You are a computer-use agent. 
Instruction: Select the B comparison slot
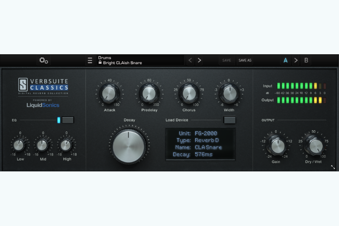pos(306,60)
